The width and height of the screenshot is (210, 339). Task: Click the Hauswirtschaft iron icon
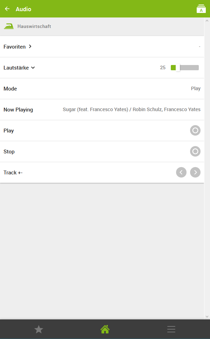[9, 26]
